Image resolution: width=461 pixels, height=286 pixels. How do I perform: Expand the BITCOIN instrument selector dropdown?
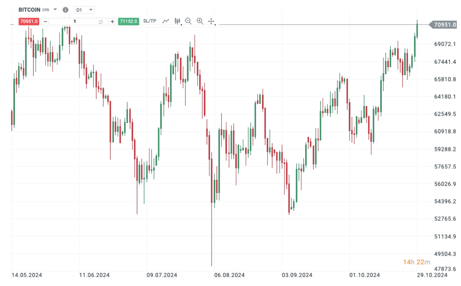click(55, 10)
